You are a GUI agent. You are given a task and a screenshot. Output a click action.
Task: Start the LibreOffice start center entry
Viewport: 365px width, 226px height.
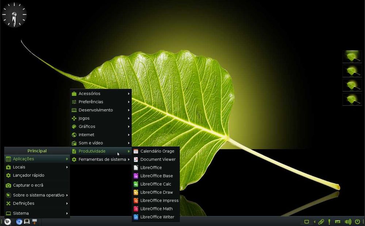156,167
